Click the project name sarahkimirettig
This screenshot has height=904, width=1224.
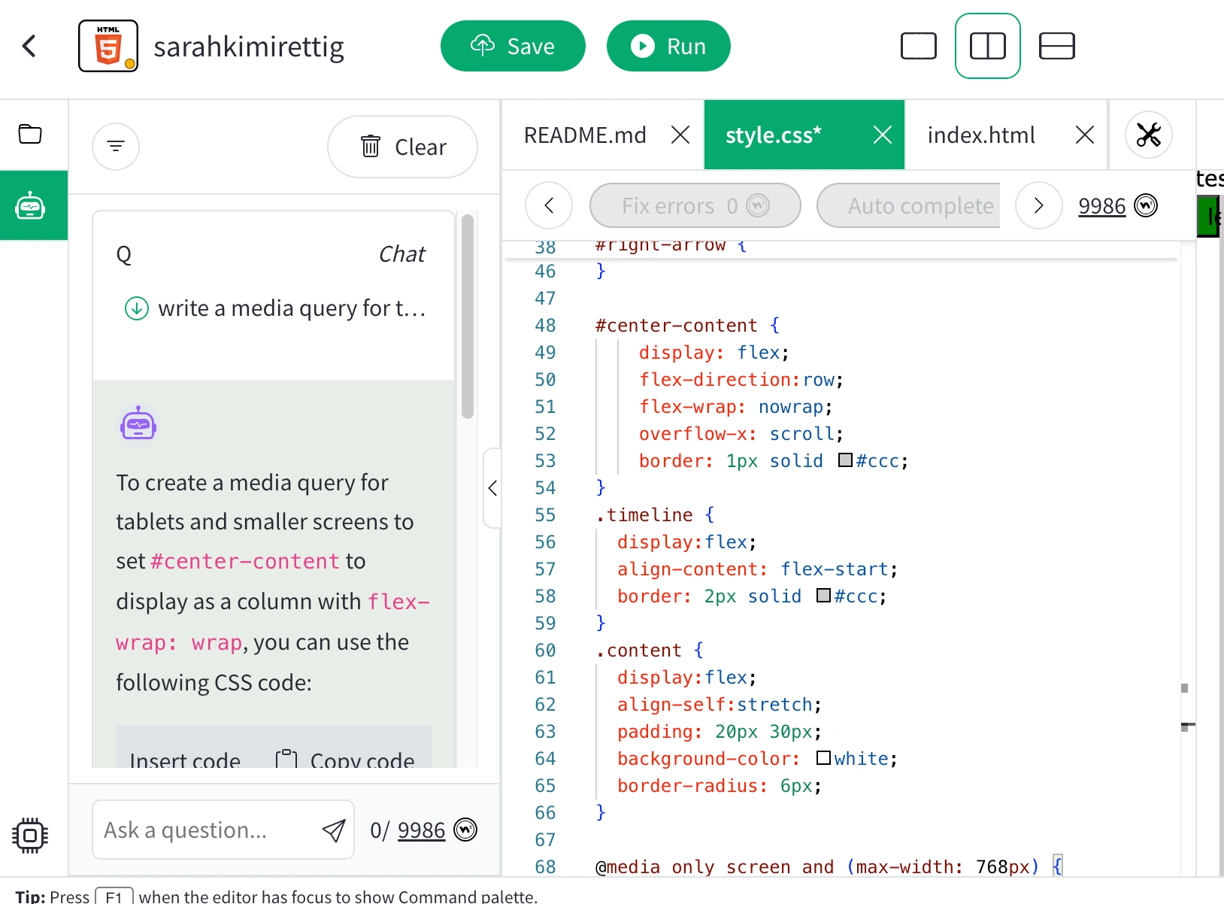point(249,47)
